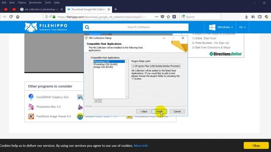
Task: Accept cookies with the Okay button
Action: pyautogui.click(x=256, y=146)
